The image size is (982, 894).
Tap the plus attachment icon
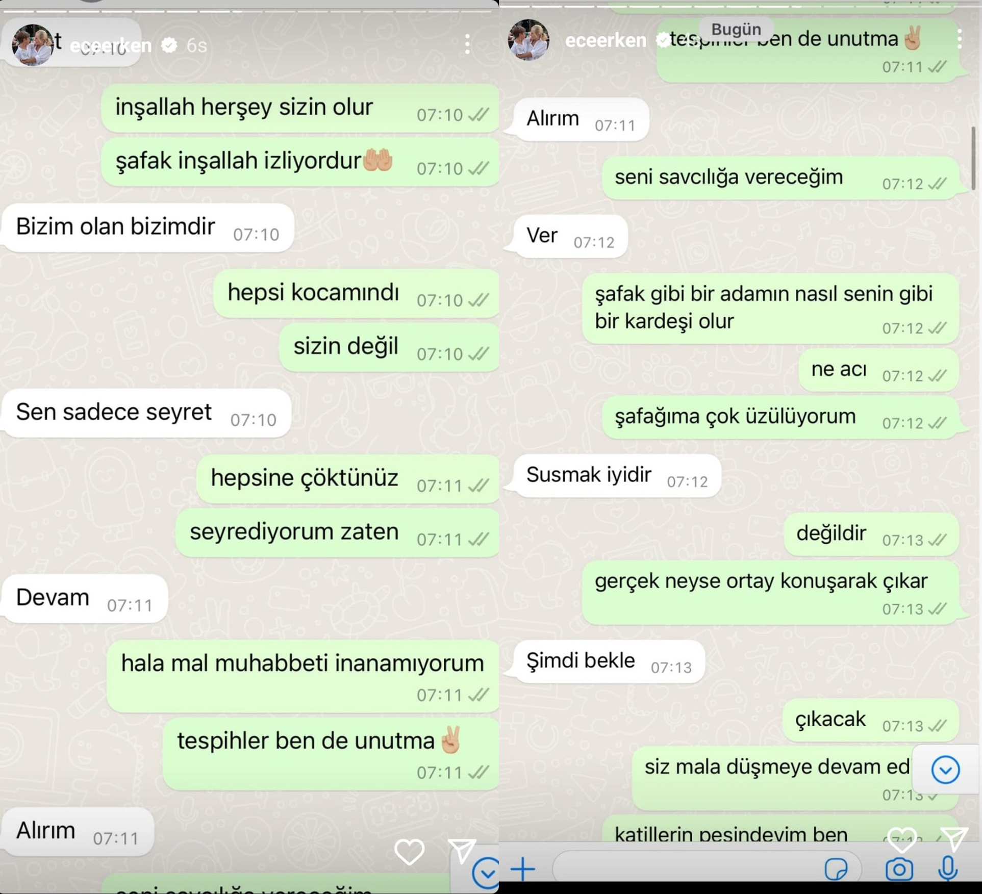click(523, 869)
